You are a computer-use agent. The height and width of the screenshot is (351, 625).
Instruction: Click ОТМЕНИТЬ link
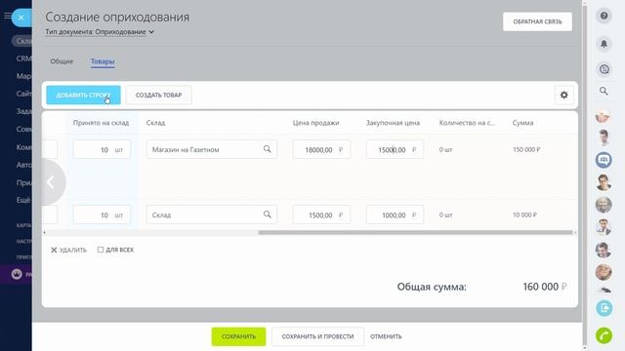coord(386,336)
